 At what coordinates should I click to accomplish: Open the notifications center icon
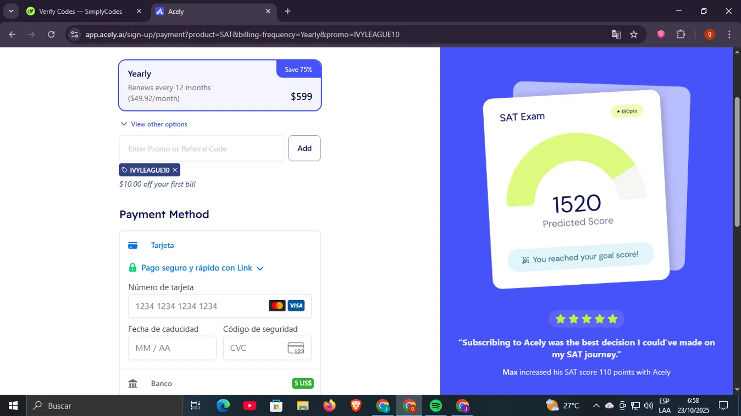coord(724,406)
